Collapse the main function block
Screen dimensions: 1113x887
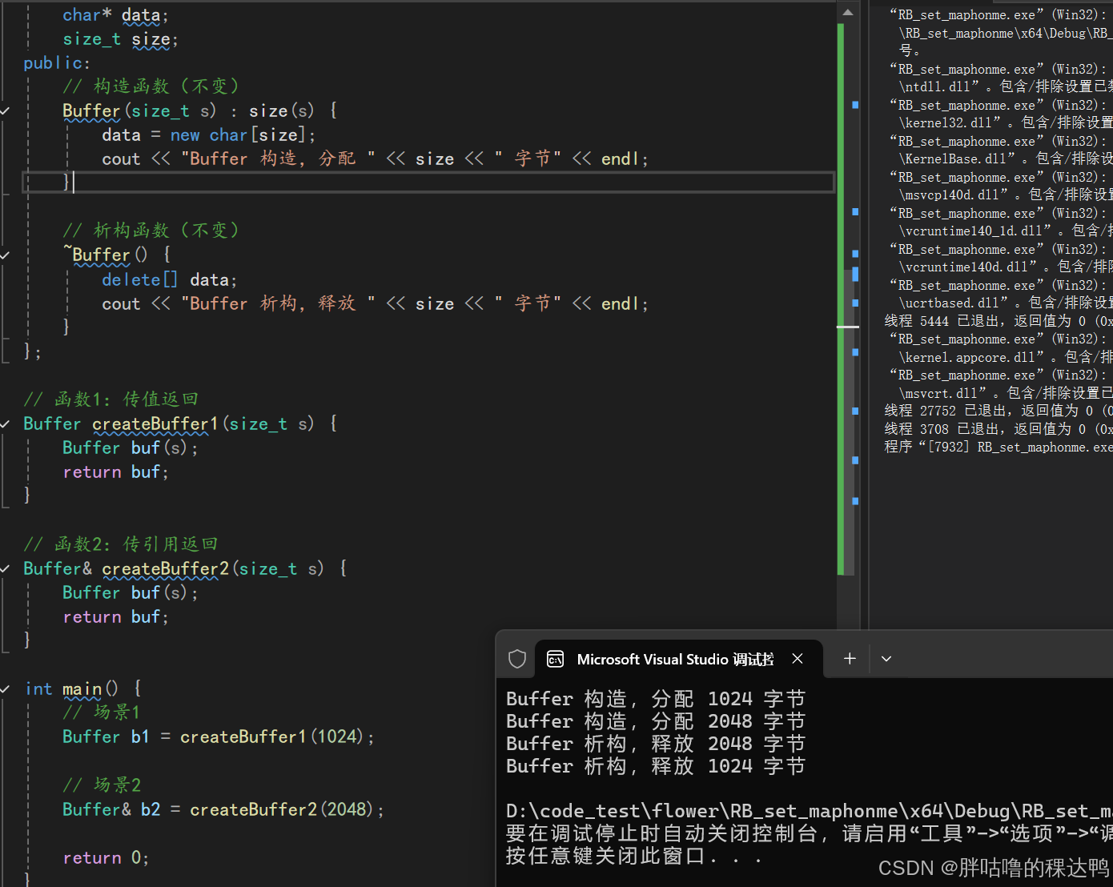[5, 688]
